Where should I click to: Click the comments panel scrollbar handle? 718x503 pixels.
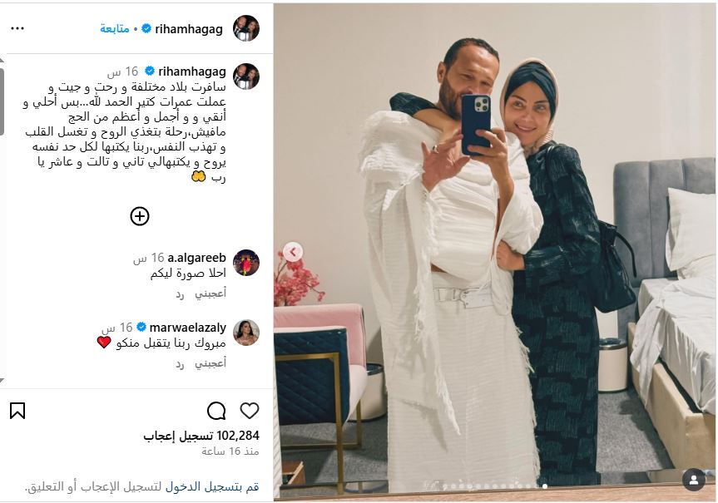2,101
